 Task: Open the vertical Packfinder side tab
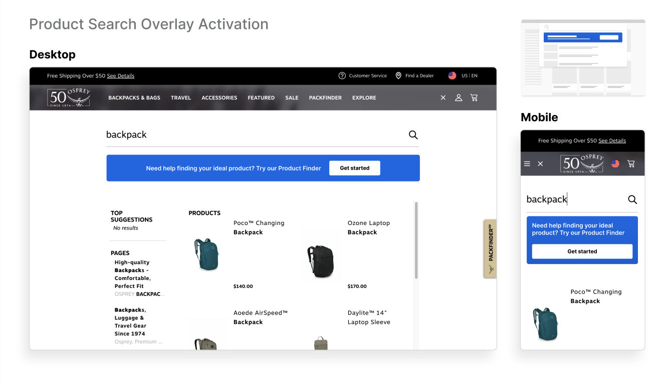click(x=490, y=248)
